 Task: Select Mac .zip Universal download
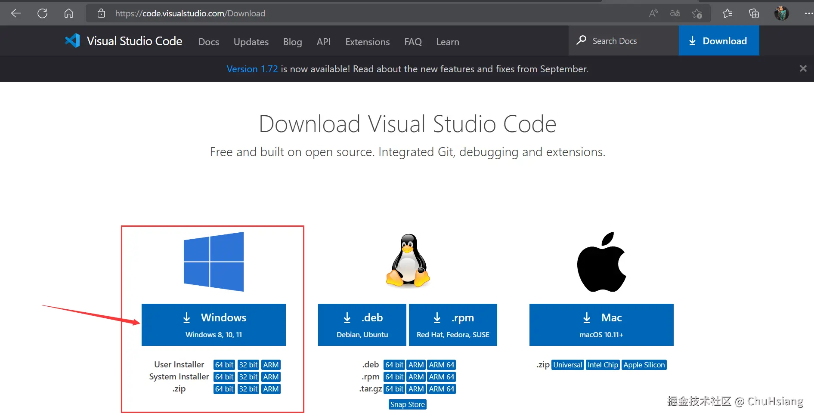[x=568, y=365]
